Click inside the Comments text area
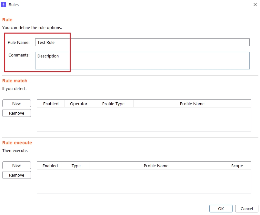Viewport: 260px width, 215px height. click(x=142, y=61)
